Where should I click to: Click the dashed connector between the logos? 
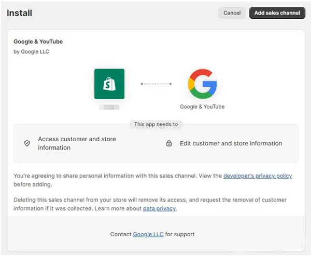pyautogui.click(x=155, y=84)
